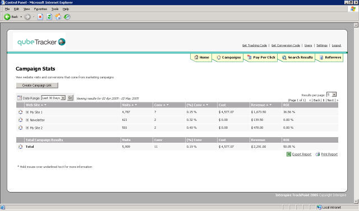This screenshot has height=211, width=359.
Task: Open the Forward button history dropdown arrow
Action: pos(34,17)
